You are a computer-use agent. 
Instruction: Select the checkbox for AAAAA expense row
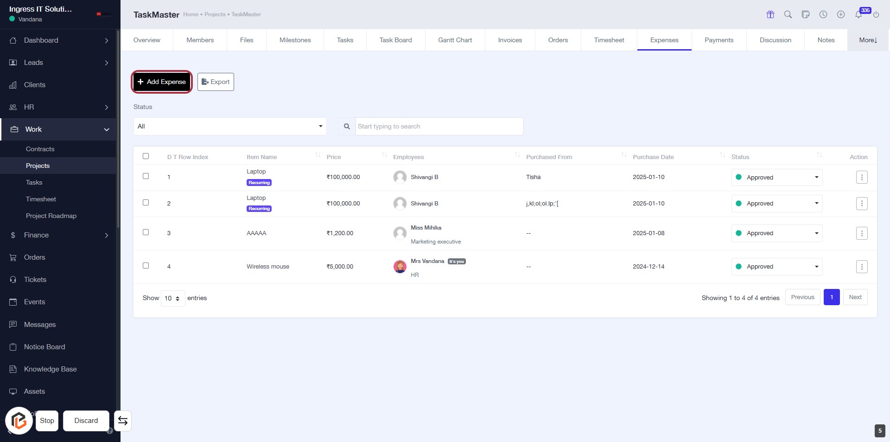(x=146, y=232)
